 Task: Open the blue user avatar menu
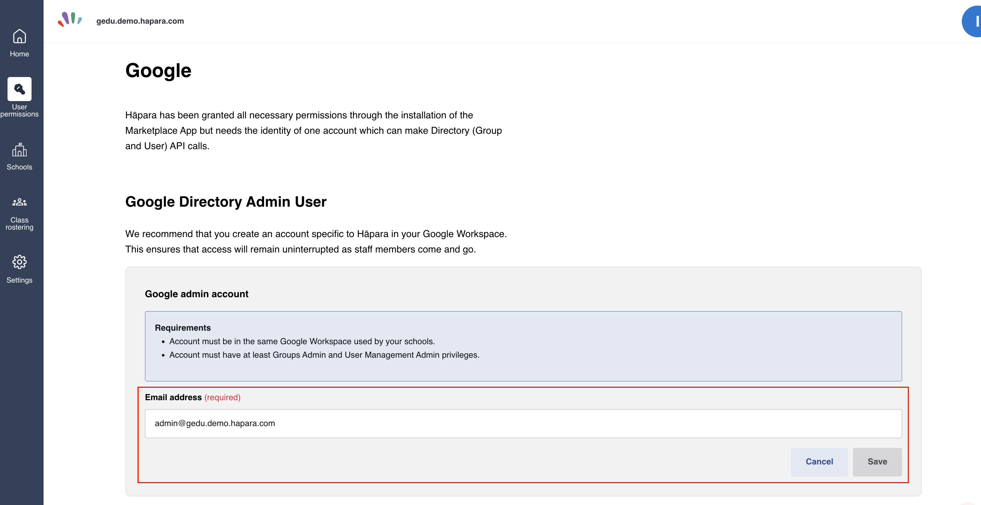pyautogui.click(x=972, y=21)
